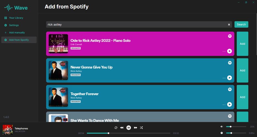Viewport: 257px width, 137px height.
Task: Click the Telephones album art thumbnail
Action: 8,130
